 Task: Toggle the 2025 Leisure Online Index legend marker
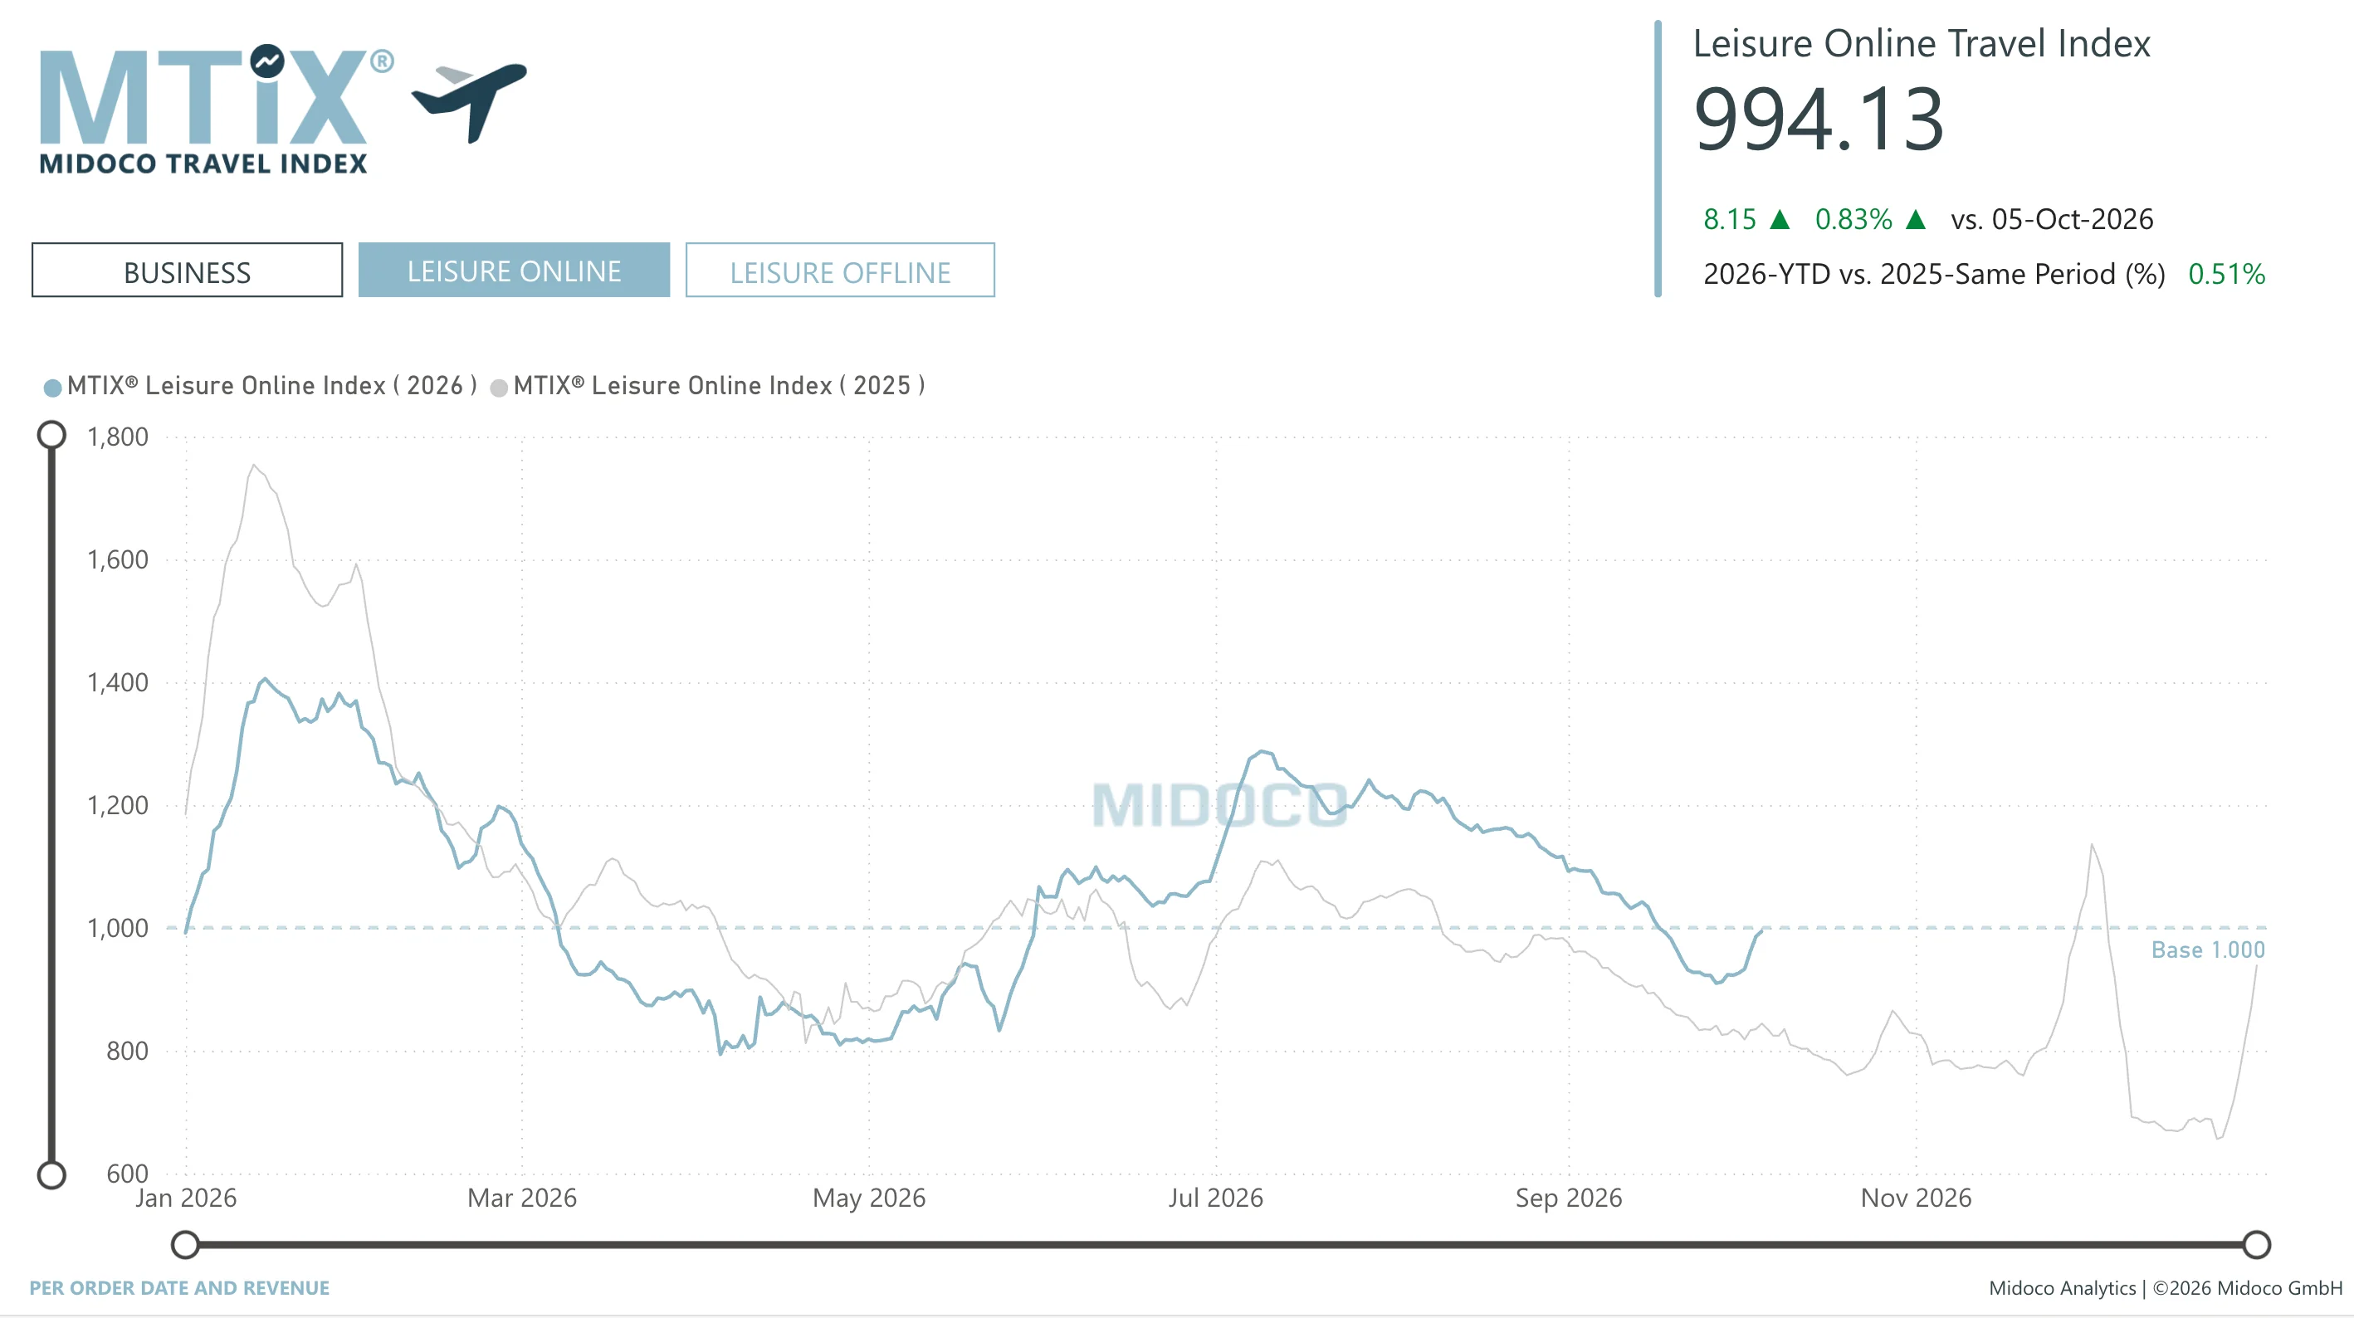coord(499,388)
